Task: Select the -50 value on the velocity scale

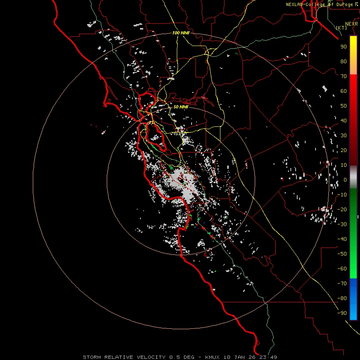Action: click(x=342, y=254)
